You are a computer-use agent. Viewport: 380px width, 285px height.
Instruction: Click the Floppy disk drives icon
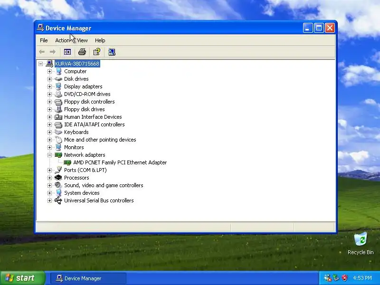[58, 109]
